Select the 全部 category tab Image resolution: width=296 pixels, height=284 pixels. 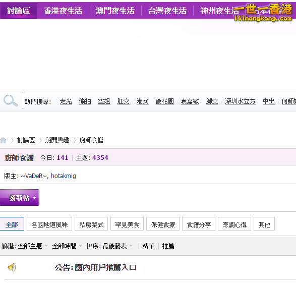click(12, 224)
